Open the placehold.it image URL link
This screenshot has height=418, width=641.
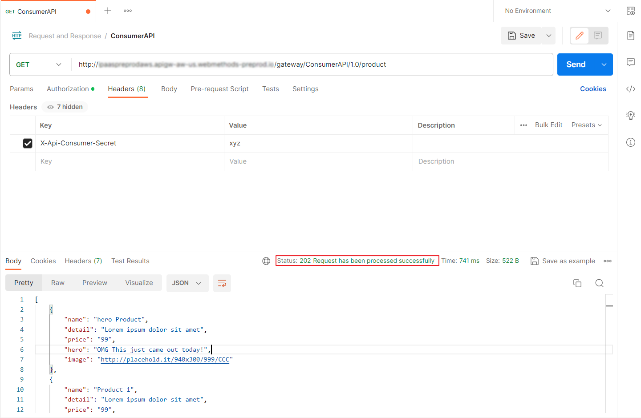165,360
